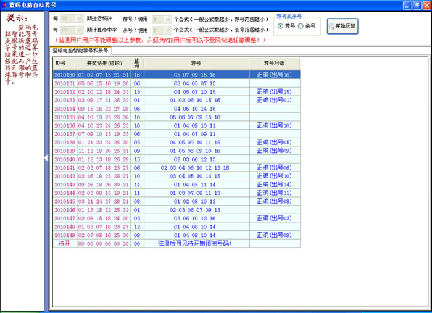
Task: Click the 荐号对错 column header
Action: 274,64
